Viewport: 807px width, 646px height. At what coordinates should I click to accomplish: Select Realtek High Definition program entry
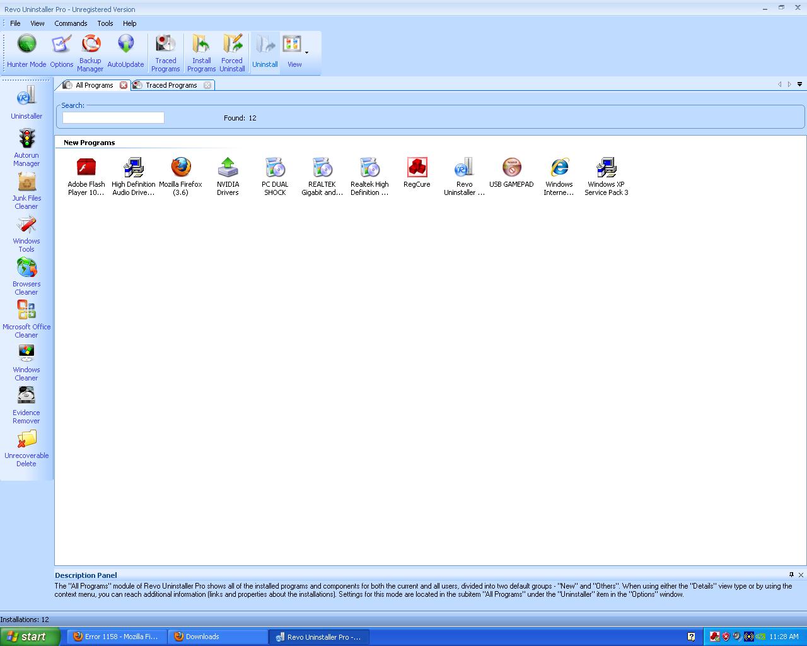click(369, 177)
